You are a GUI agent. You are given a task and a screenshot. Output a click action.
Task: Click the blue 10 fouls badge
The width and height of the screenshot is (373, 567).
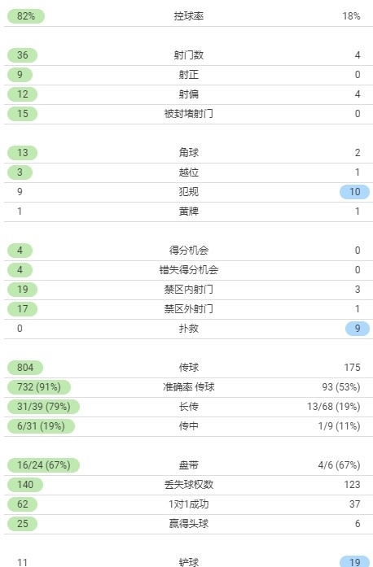point(354,192)
